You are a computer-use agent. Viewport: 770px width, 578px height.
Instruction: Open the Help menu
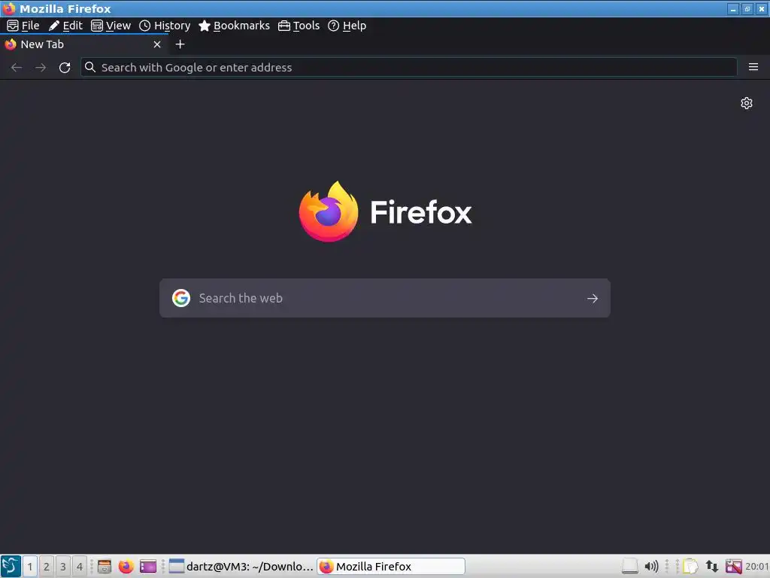(347, 26)
